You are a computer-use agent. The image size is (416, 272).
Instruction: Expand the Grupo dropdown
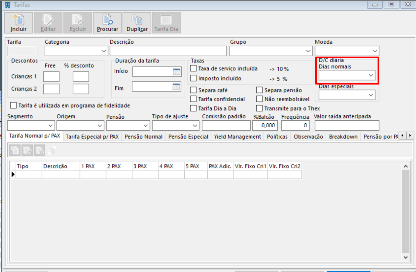click(x=308, y=51)
